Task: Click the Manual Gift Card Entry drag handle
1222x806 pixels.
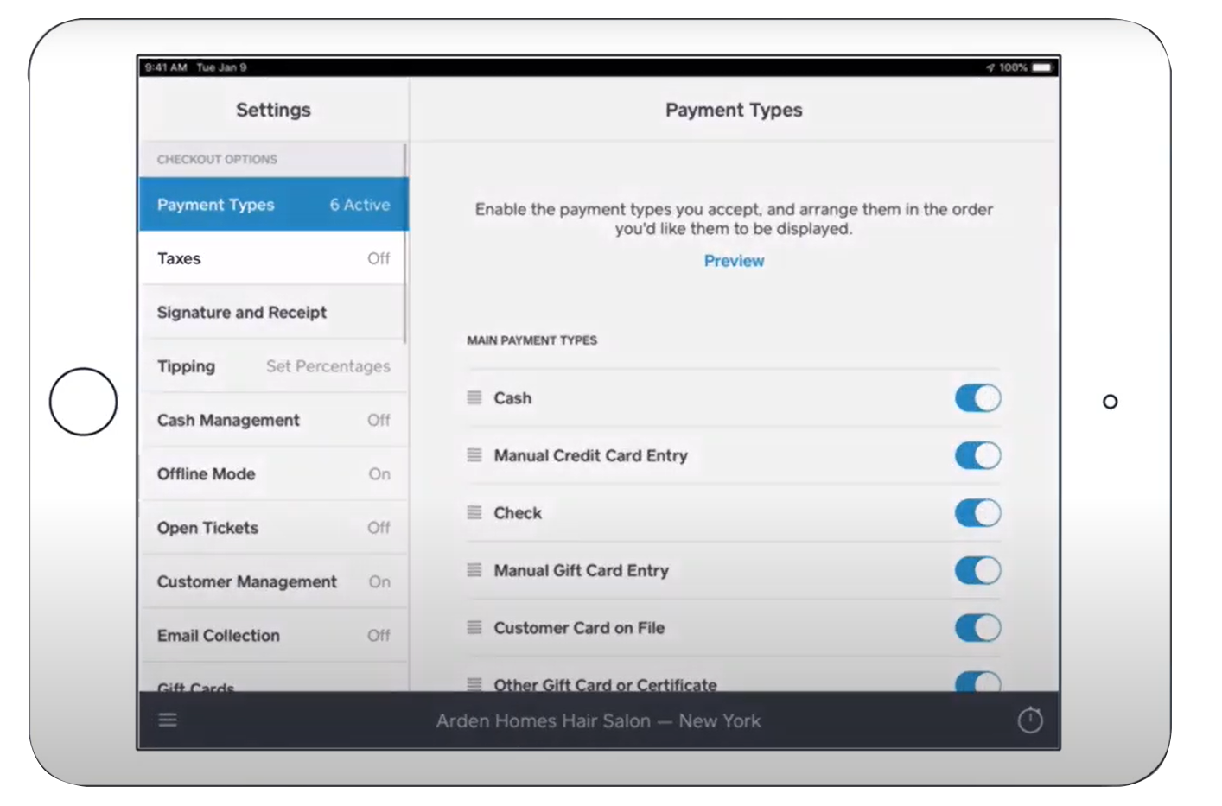Action: 474,570
